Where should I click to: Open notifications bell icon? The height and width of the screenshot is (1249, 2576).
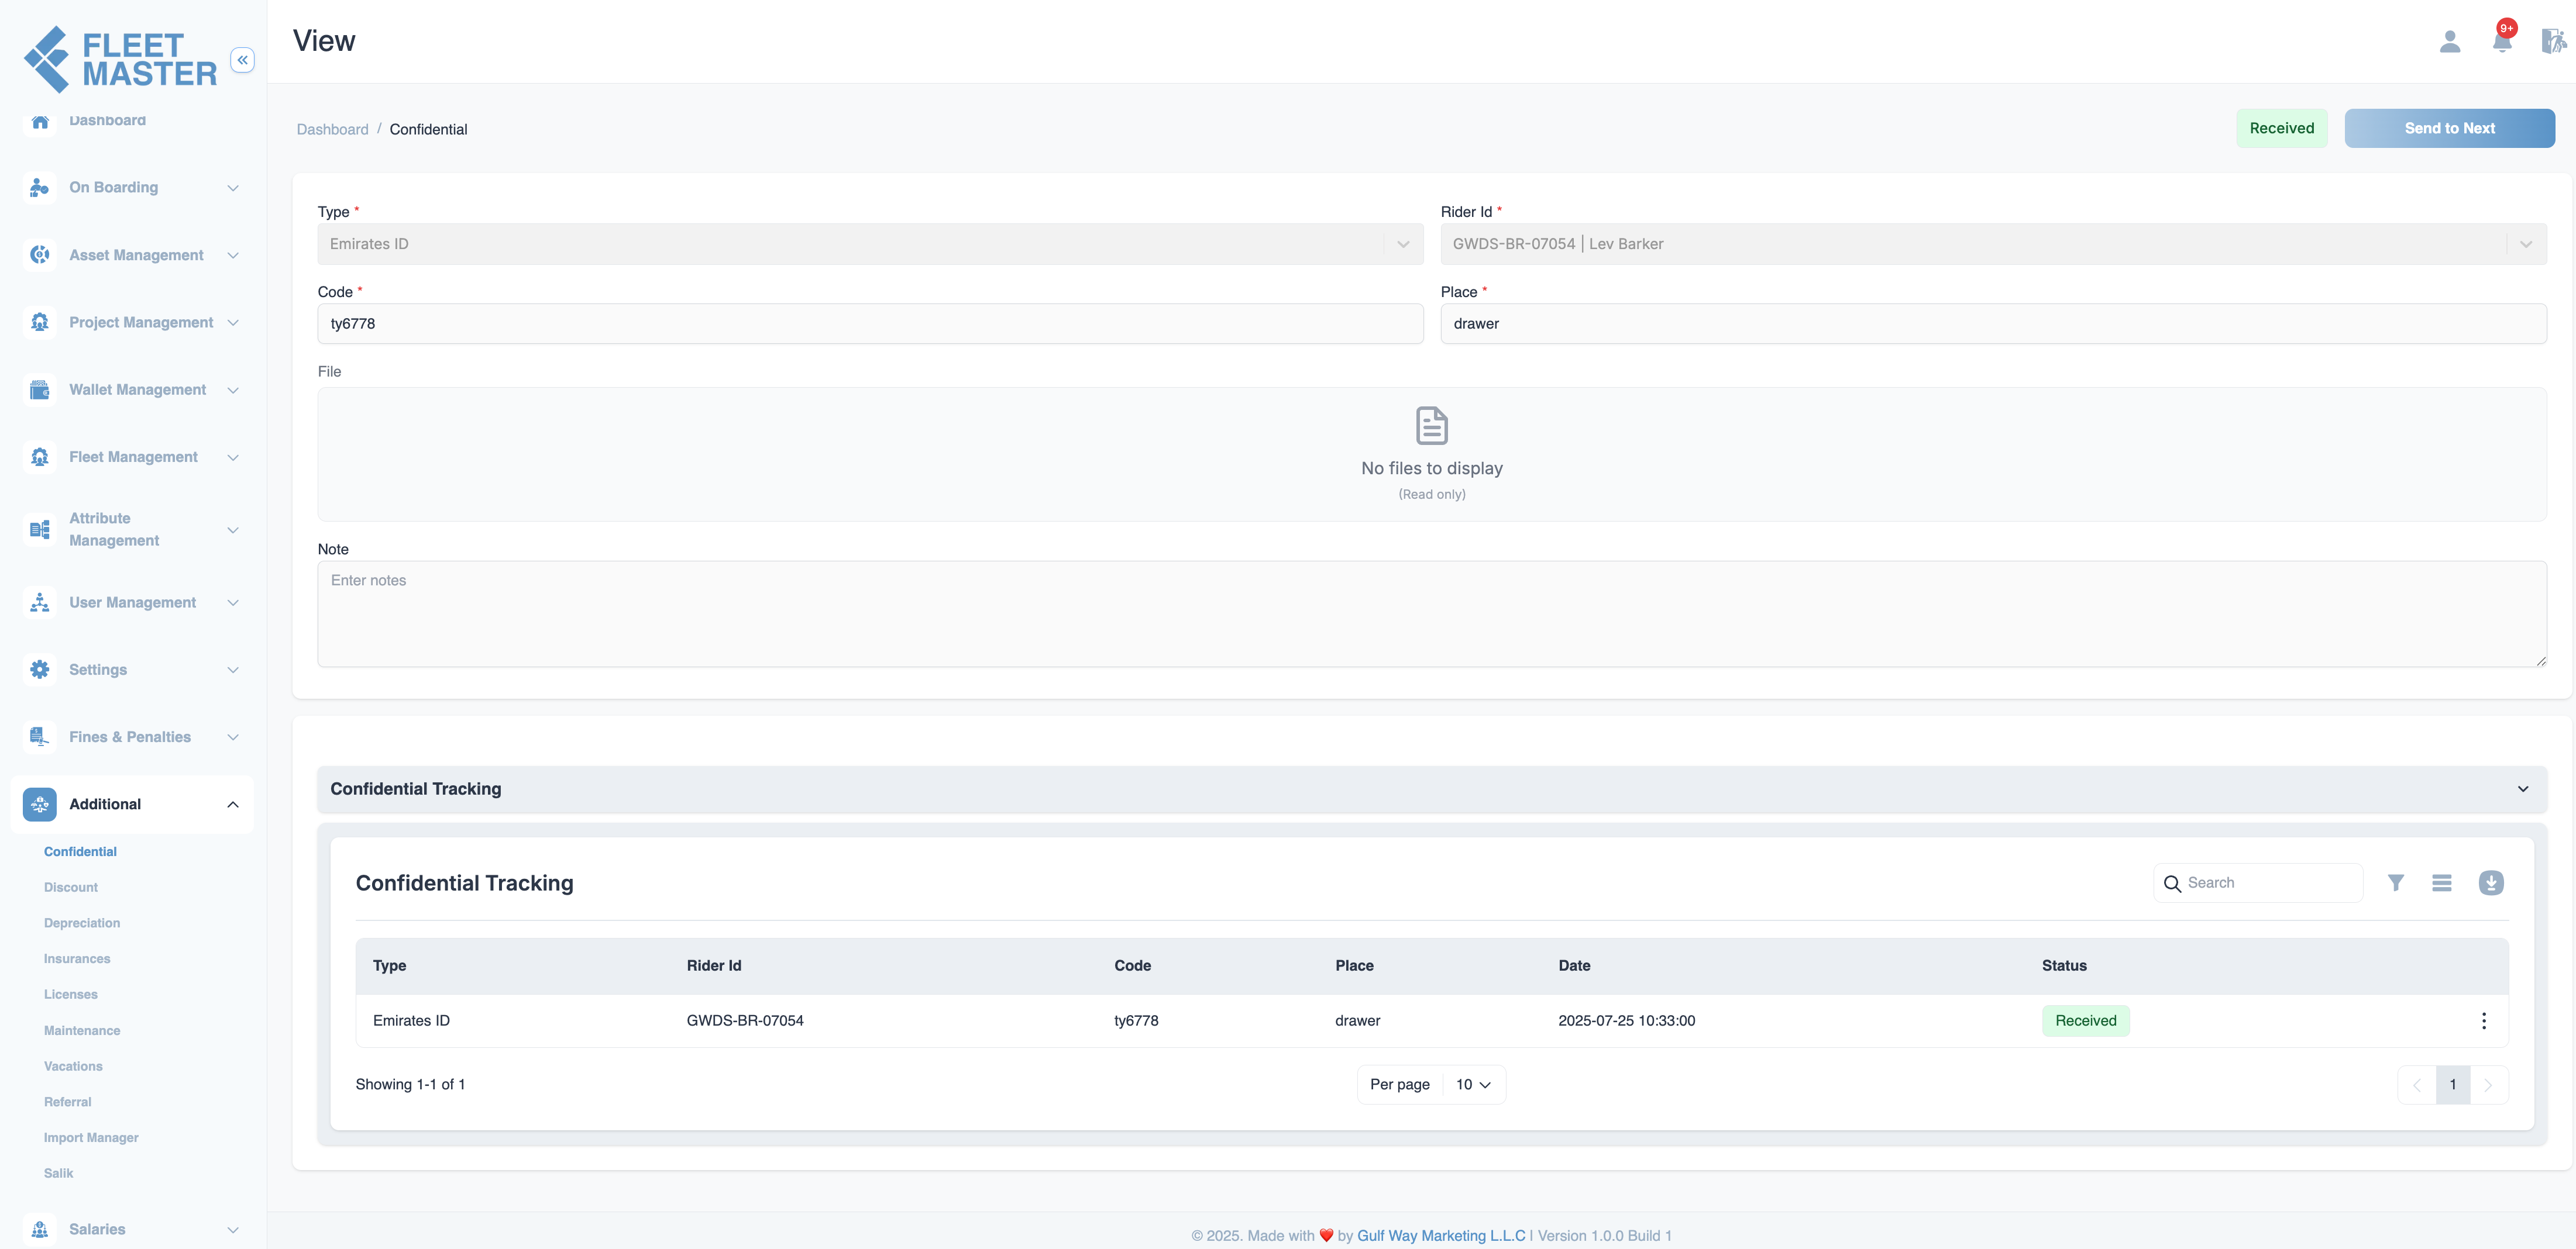[2502, 41]
